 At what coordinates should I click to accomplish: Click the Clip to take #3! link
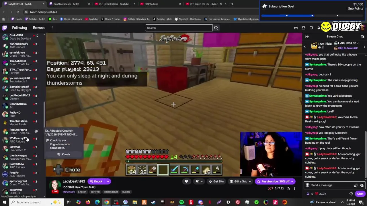coord(348,48)
